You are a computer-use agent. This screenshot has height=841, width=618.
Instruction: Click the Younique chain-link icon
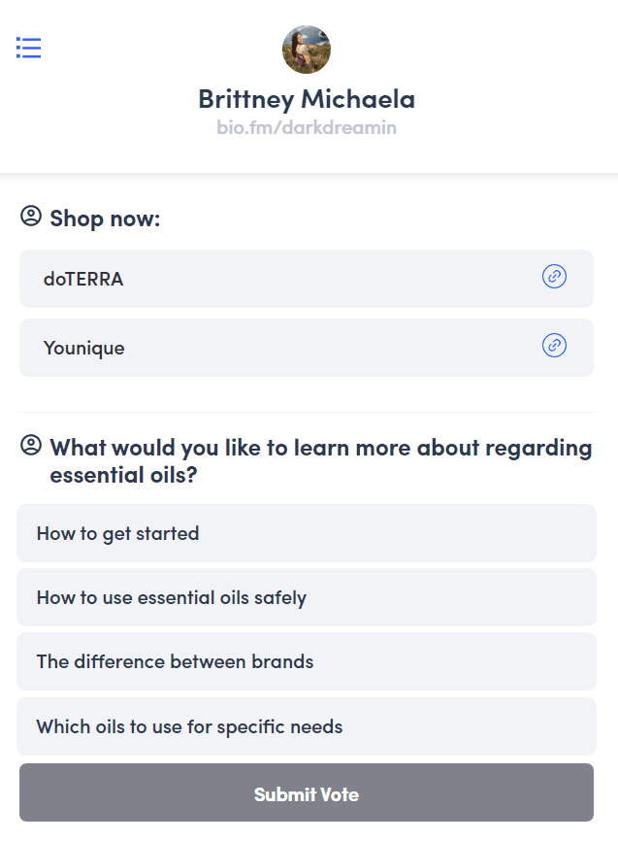(x=554, y=345)
